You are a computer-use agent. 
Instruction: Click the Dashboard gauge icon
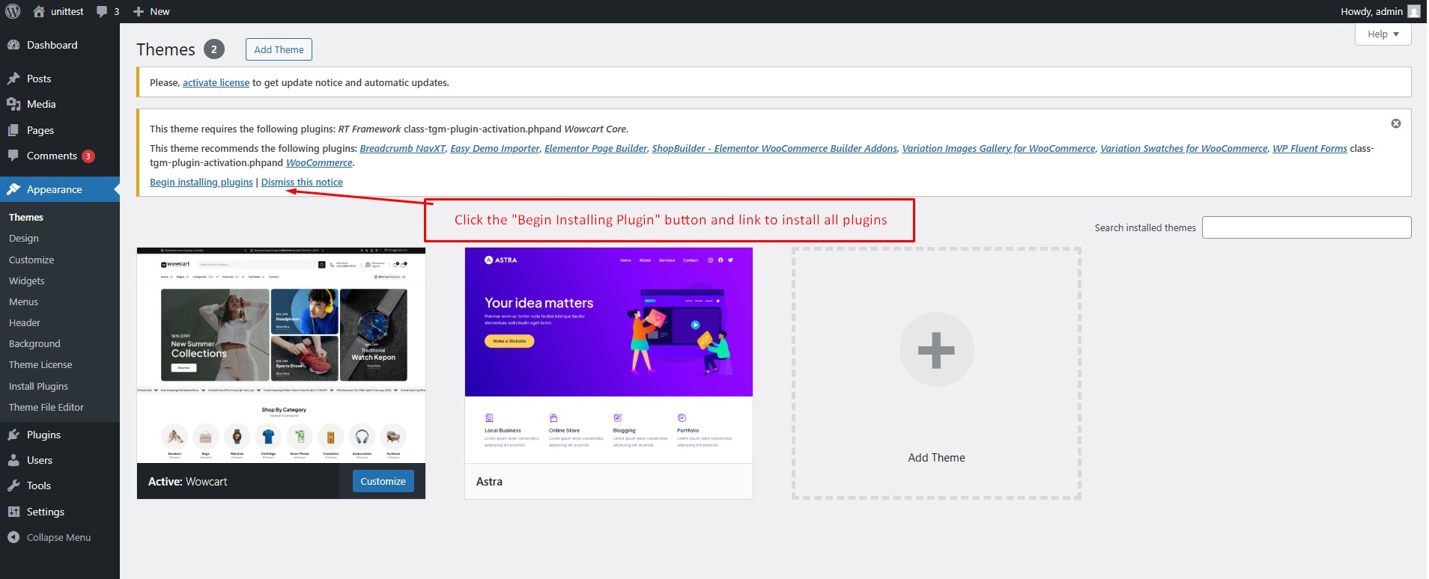(13, 45)
